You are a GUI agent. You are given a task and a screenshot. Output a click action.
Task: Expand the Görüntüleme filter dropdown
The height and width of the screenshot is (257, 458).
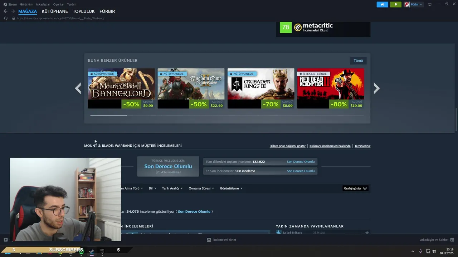231,188
